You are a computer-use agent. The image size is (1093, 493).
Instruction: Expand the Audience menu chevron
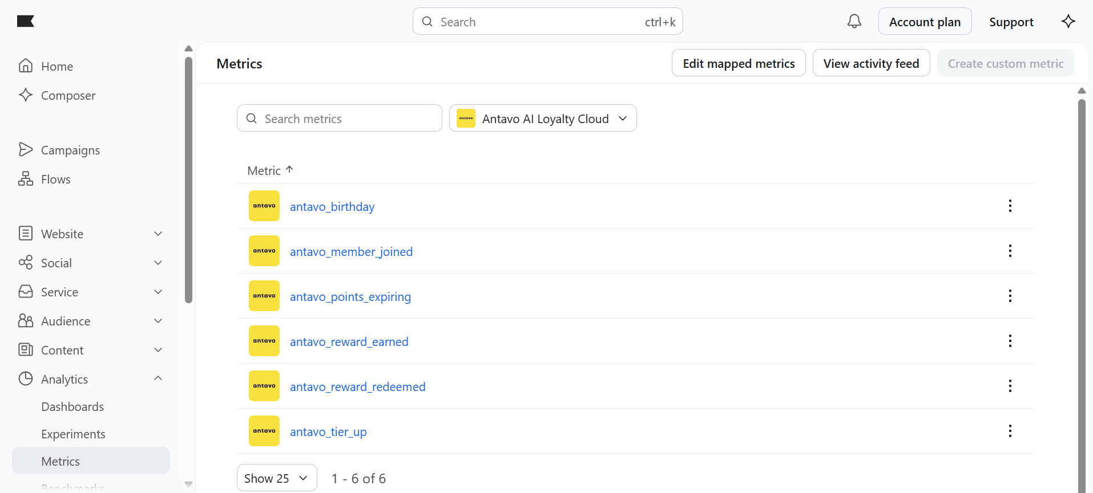[159, 321]
